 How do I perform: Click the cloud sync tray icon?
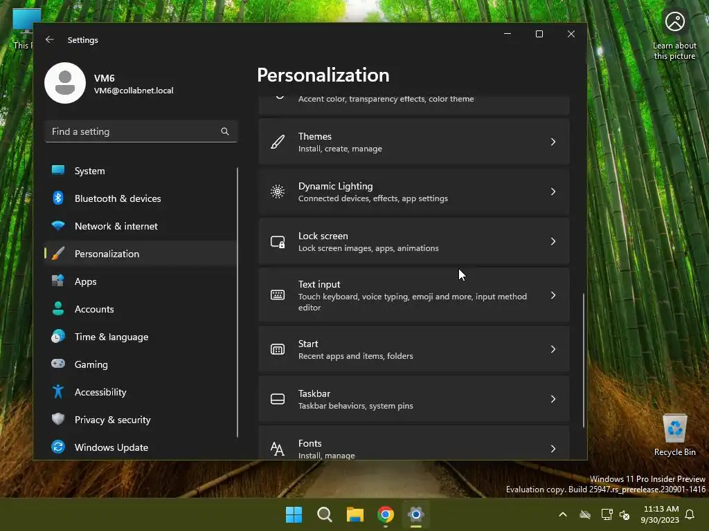click(585, 514)
